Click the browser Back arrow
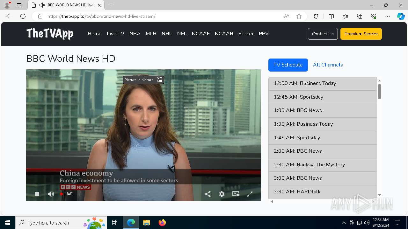 (x=9, y=16)
